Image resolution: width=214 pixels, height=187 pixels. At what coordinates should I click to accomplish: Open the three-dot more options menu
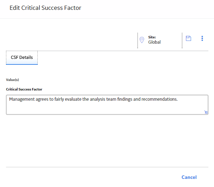(x=202, y=38)
